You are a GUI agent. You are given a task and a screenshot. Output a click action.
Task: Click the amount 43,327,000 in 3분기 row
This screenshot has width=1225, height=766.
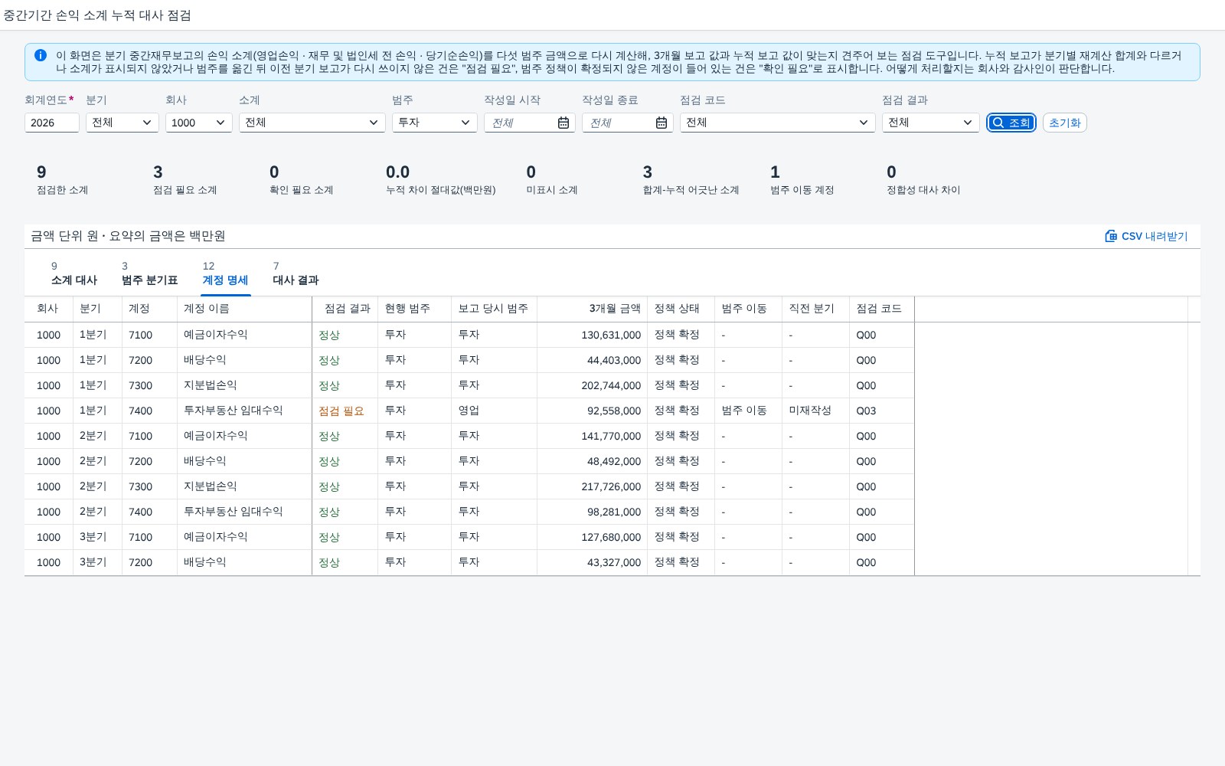(x=614, y=563)
